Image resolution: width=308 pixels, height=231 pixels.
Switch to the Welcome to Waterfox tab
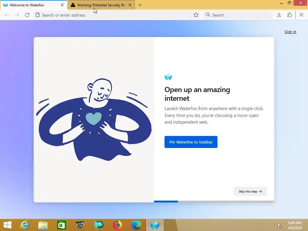click(x=34, y=5)
